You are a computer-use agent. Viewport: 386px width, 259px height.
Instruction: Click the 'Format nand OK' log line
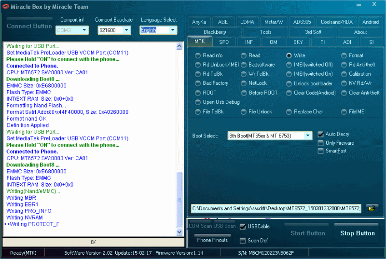point(27,119)
